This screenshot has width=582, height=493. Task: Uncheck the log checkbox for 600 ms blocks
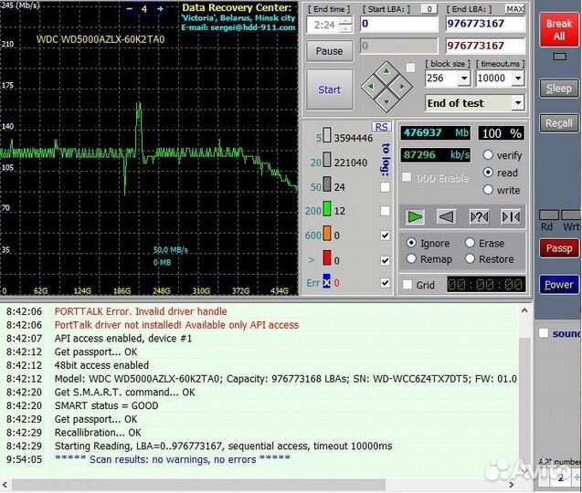pyautogui.click(x=385, y=236)
